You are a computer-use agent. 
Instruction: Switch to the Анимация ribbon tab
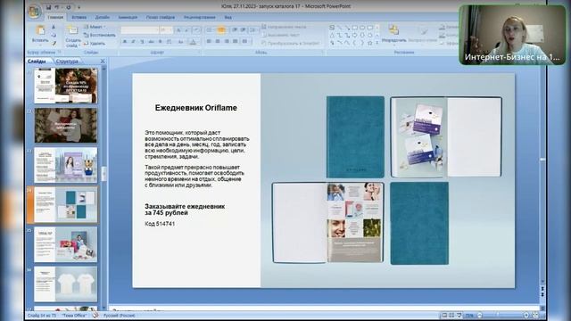128,17
